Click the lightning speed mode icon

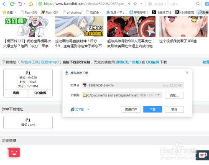[129, 4]
